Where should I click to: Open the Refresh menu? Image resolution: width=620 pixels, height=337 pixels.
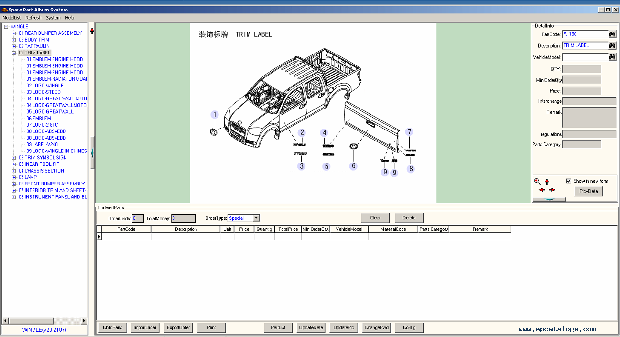[x=33, y=18]
